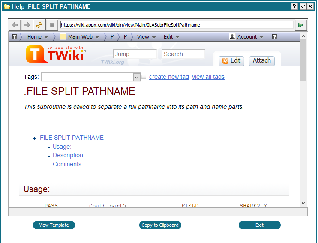Viewport: 318px width, 243px height.
Task: Click the second P breadcrumb item
Action: [125, 37]
